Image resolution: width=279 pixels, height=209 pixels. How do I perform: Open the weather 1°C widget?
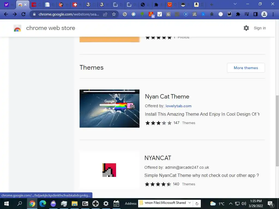[217, 204]
